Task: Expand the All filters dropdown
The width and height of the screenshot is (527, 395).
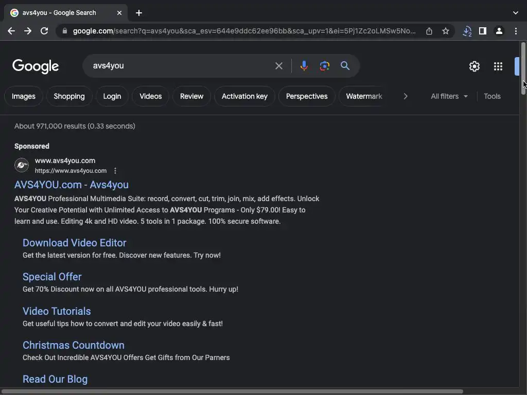Action: click(x=449, y=96)
